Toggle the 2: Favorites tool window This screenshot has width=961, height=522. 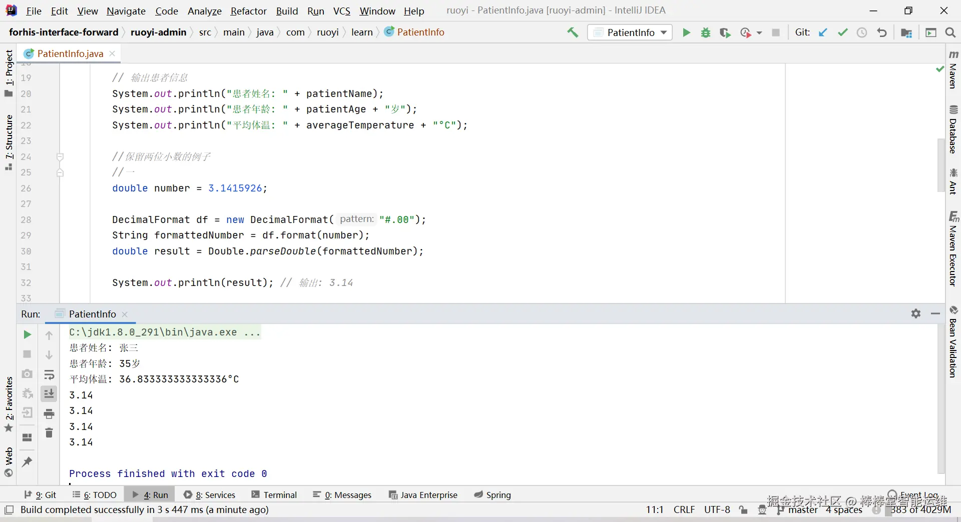(9, 405)
